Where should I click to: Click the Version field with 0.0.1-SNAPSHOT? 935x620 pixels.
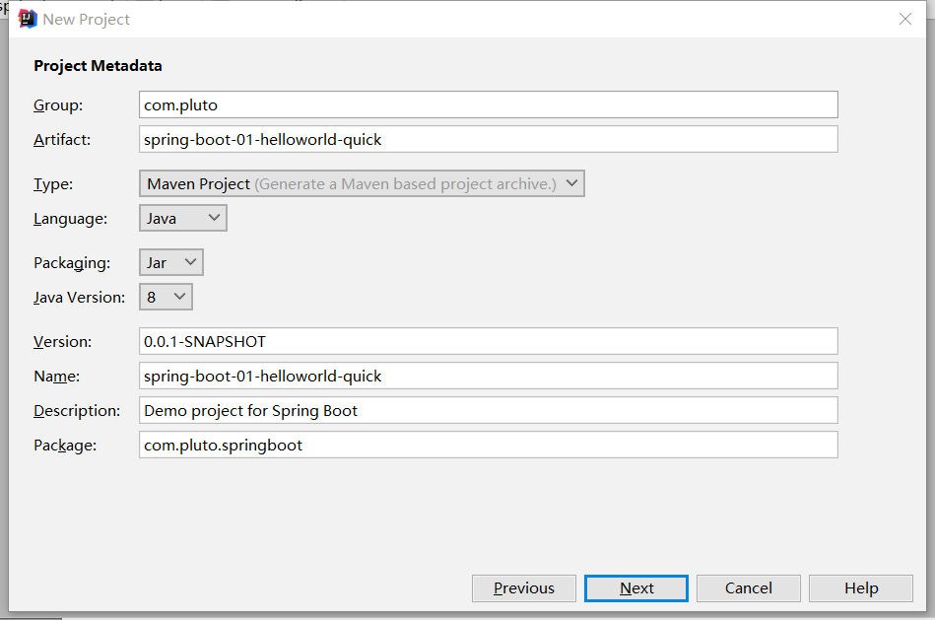click(x=489, y=341)
